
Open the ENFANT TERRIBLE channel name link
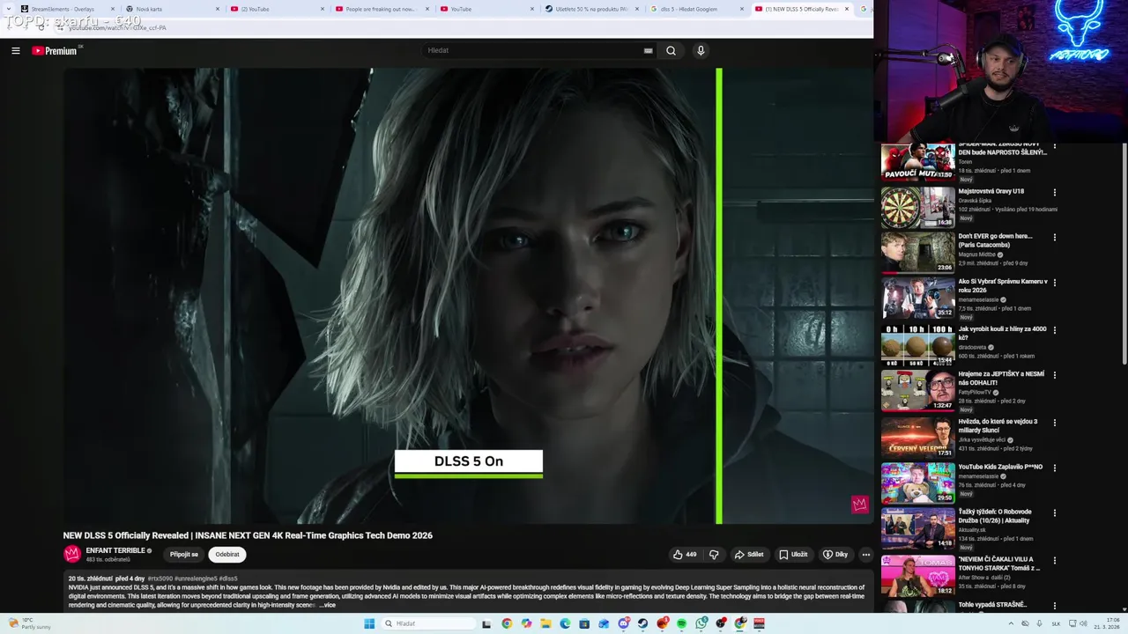coord(115,550)
